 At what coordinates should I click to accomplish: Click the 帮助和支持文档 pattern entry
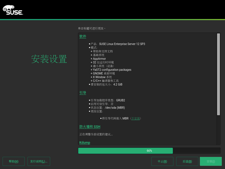[103, 51]
